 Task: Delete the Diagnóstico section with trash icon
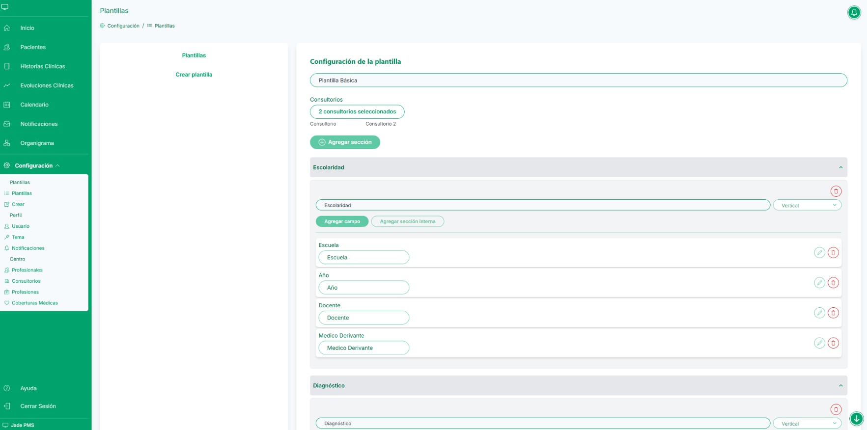pyautogui.click(x=836, y=409)
